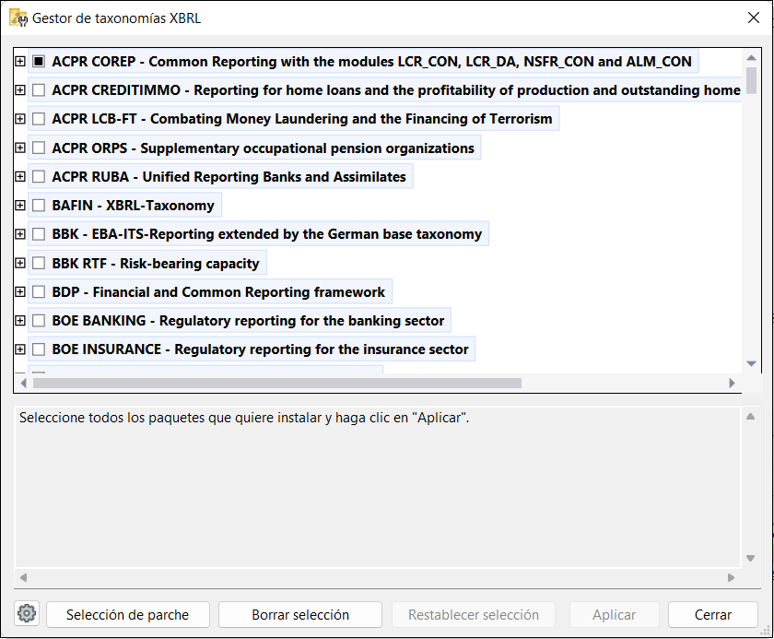This screenshot has height=639, width=774.
Task: Check the ACPR CREDITIMMO checkbox
Action: 39,90
